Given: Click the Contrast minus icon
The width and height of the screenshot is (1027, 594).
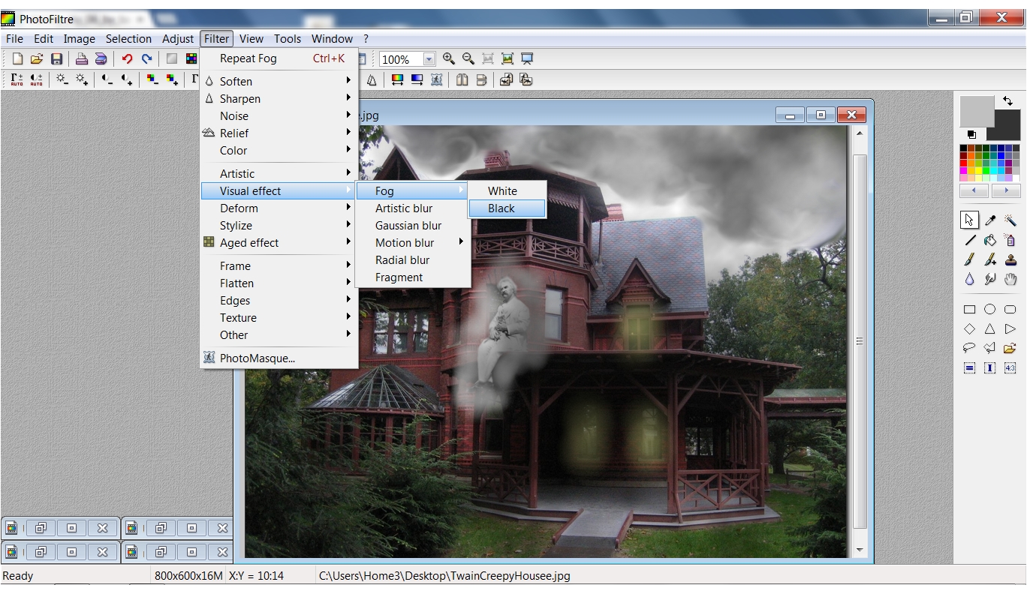Looking at the screenshot, I should tap(107, 79).
